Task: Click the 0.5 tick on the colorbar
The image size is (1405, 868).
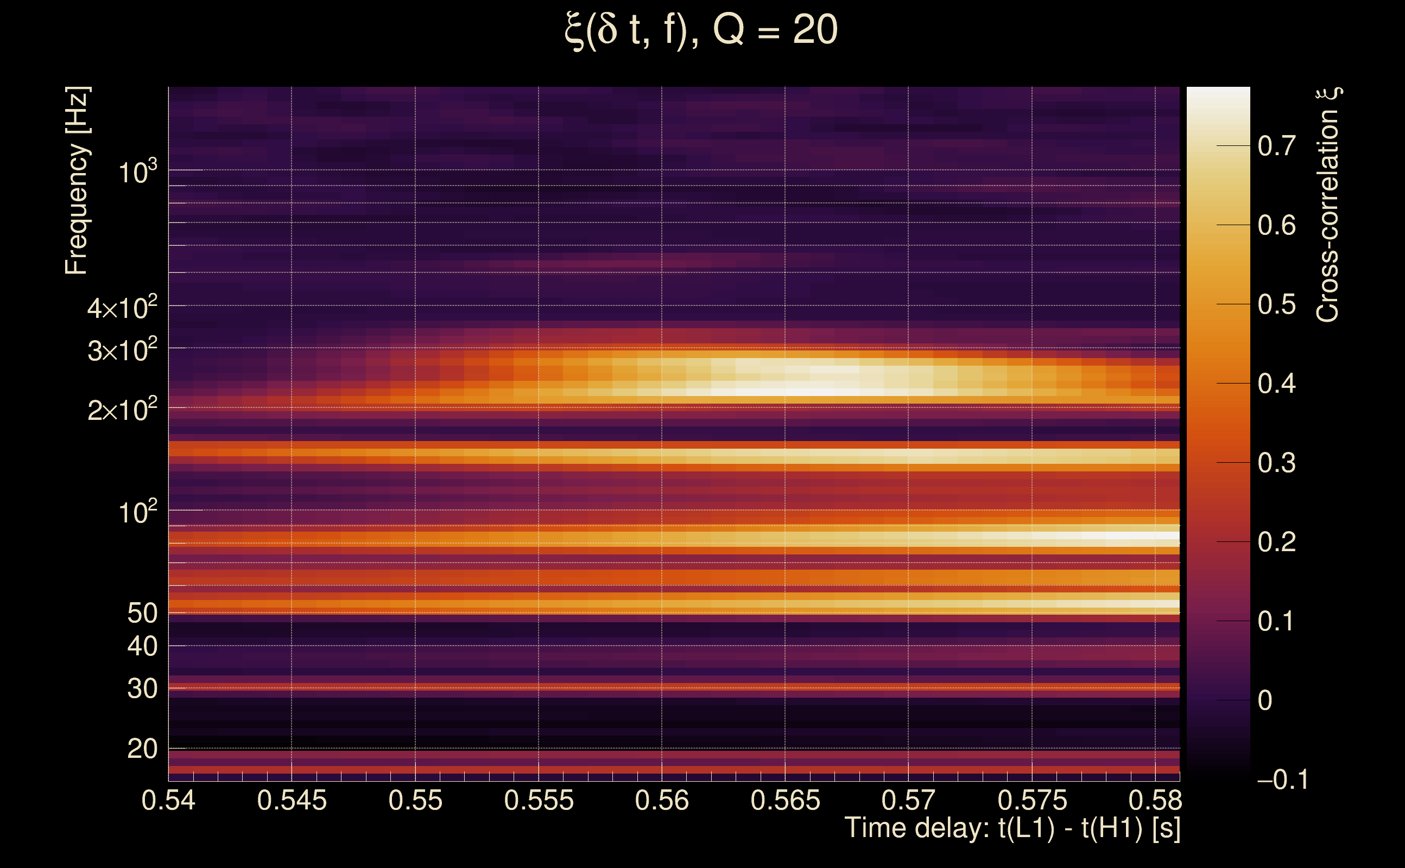Action: 1276,305
